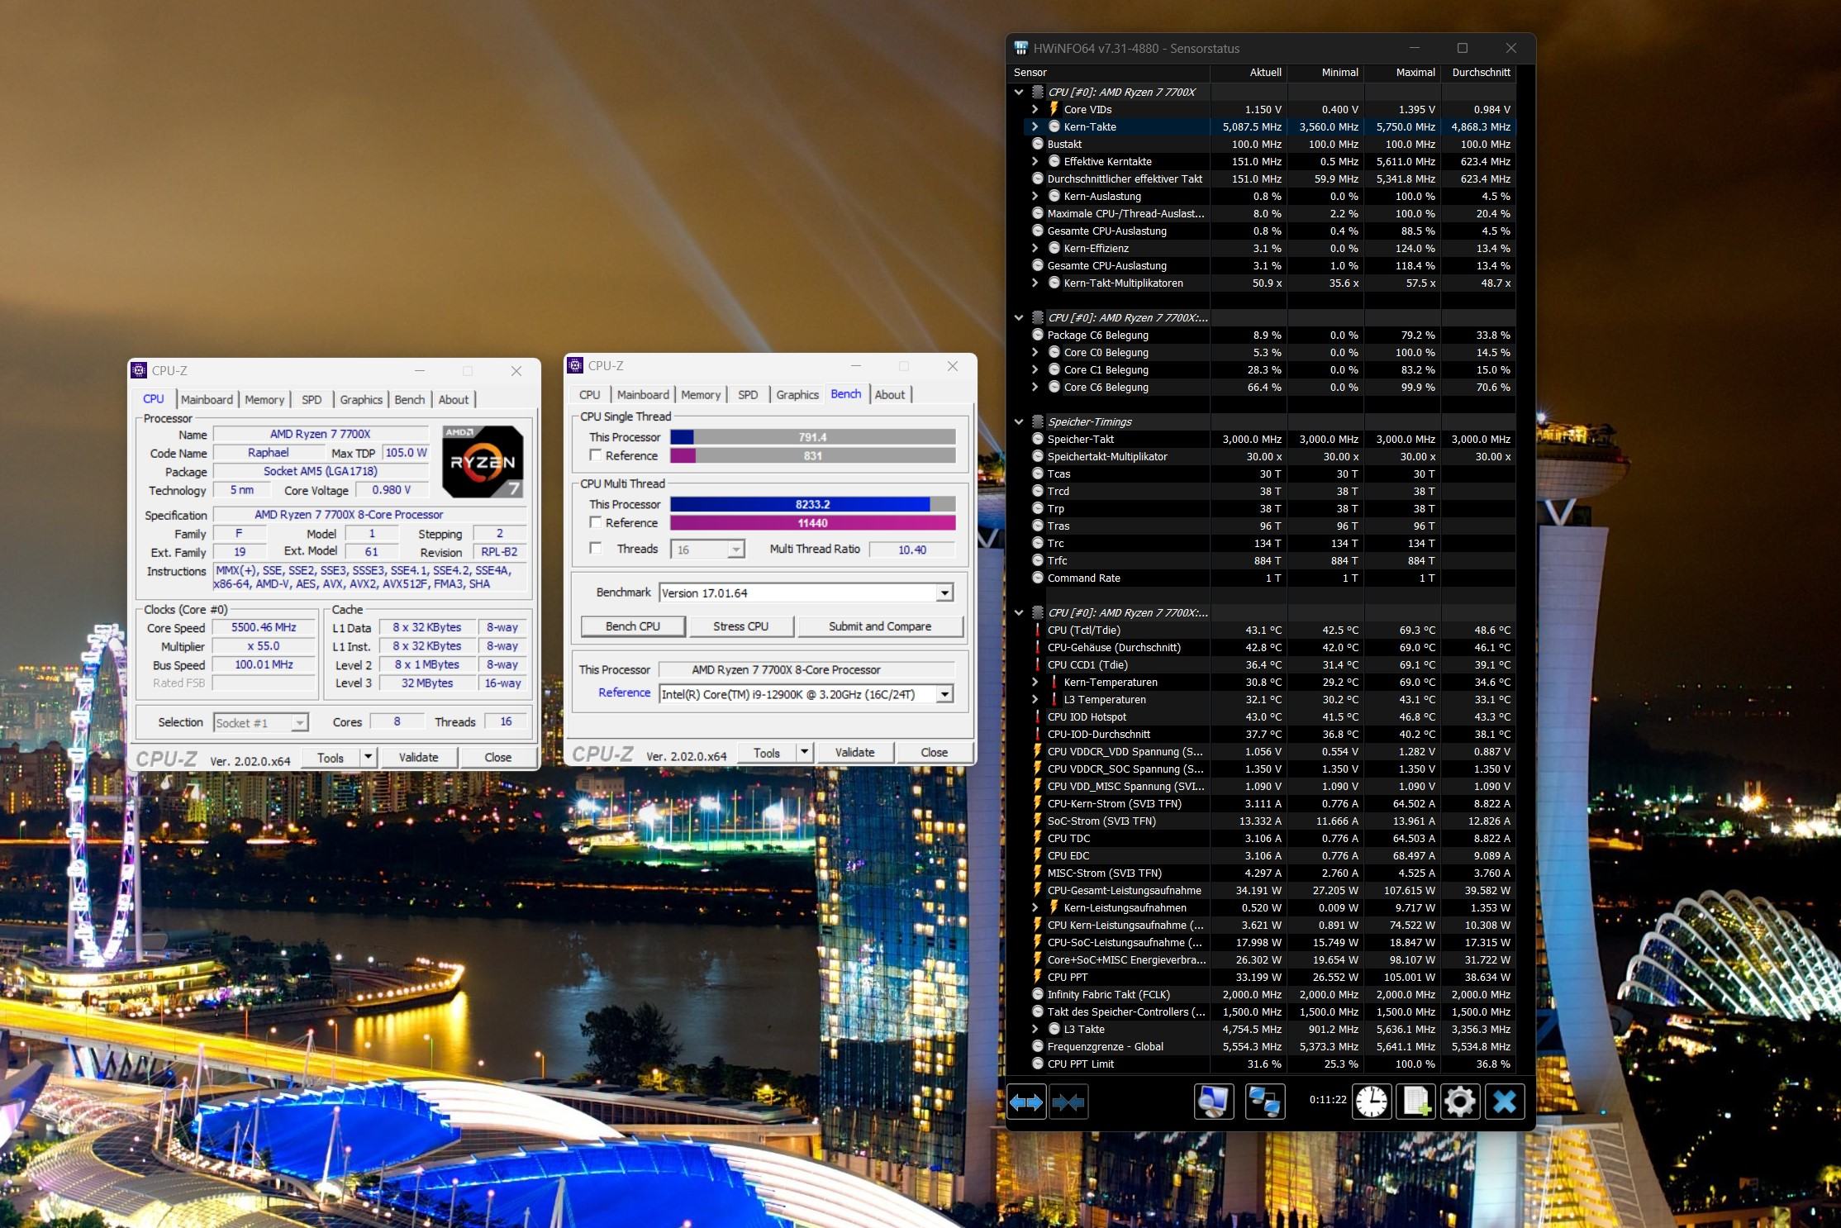
Task: Click the HWiNFO monitor summary icon
Action: pyautogui.click(x=1214, y=1102)
